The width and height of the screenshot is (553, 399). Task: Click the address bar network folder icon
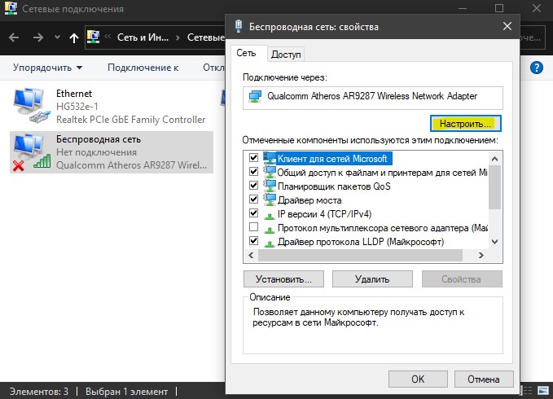pos(93,37)
